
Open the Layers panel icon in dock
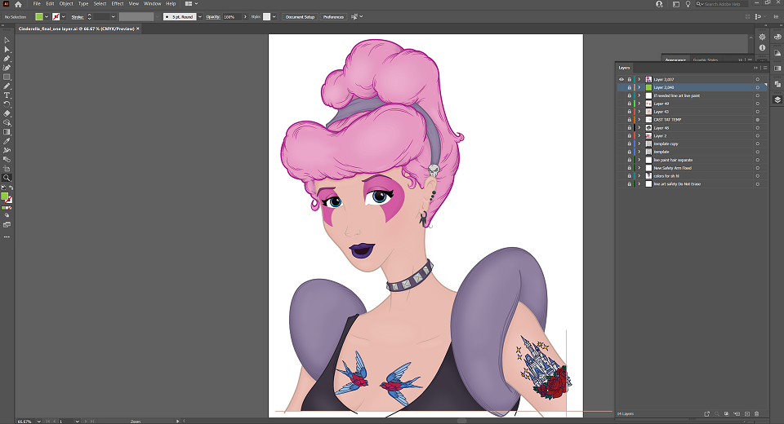777,99
